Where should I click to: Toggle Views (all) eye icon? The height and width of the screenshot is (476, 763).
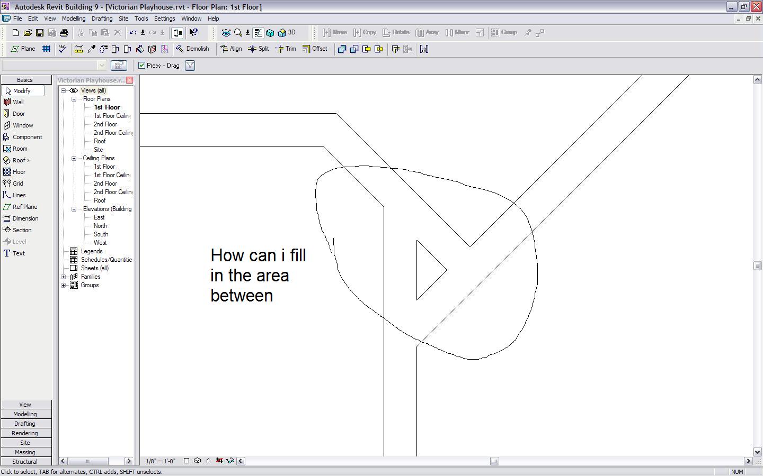pyautogui.click(x=74, y=90)
